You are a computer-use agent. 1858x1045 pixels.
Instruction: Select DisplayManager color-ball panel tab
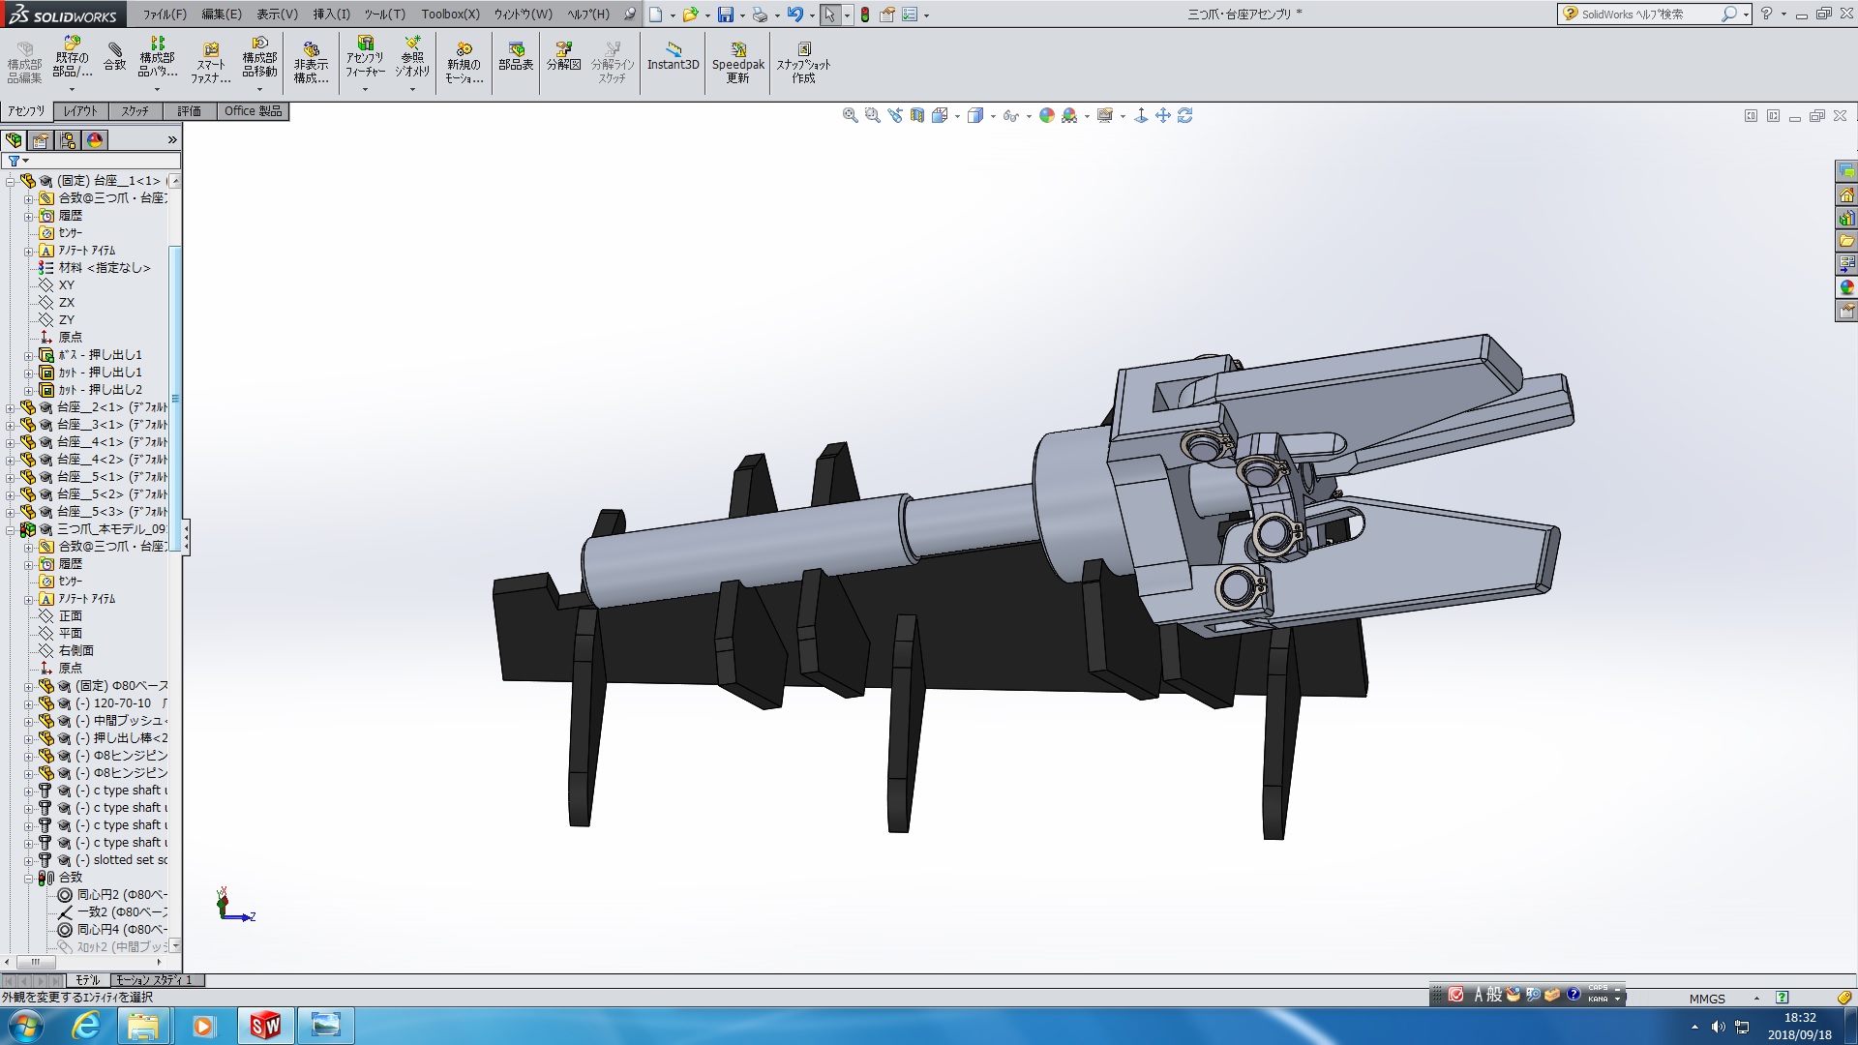pos(95,140)
